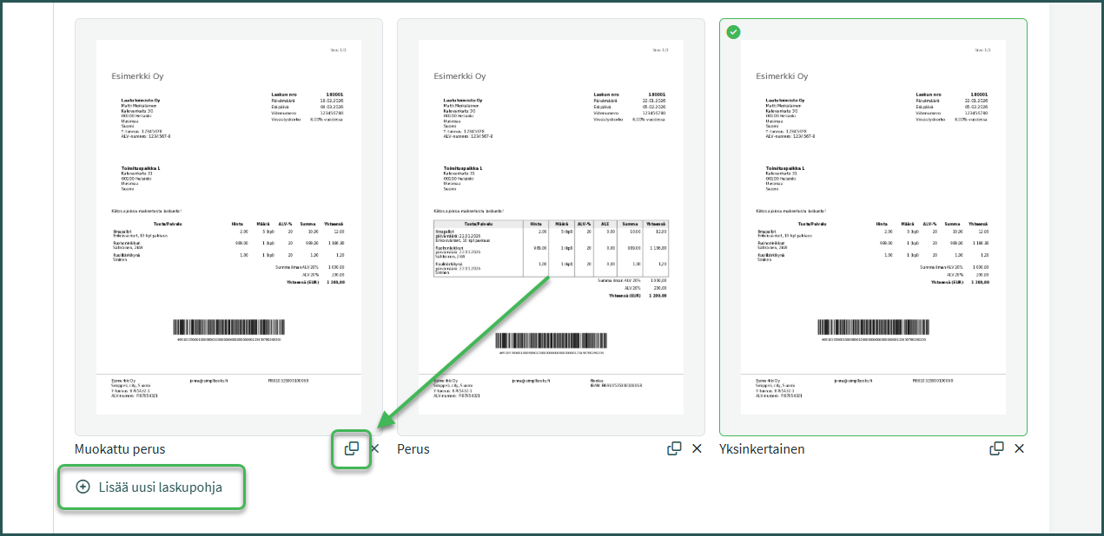
Task: Duplicate the Yksinkertainen template
Action: pyautogui.click(x=997, y=448)
